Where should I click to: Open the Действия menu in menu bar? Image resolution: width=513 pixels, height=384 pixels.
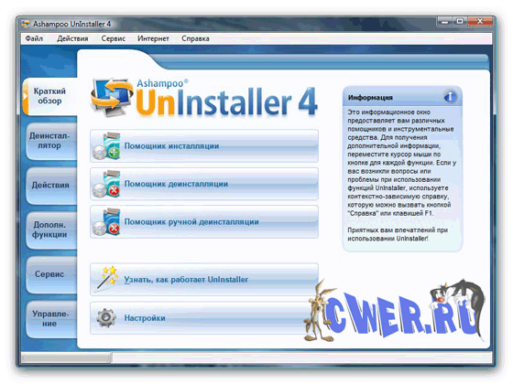click(x=72, y=38)
